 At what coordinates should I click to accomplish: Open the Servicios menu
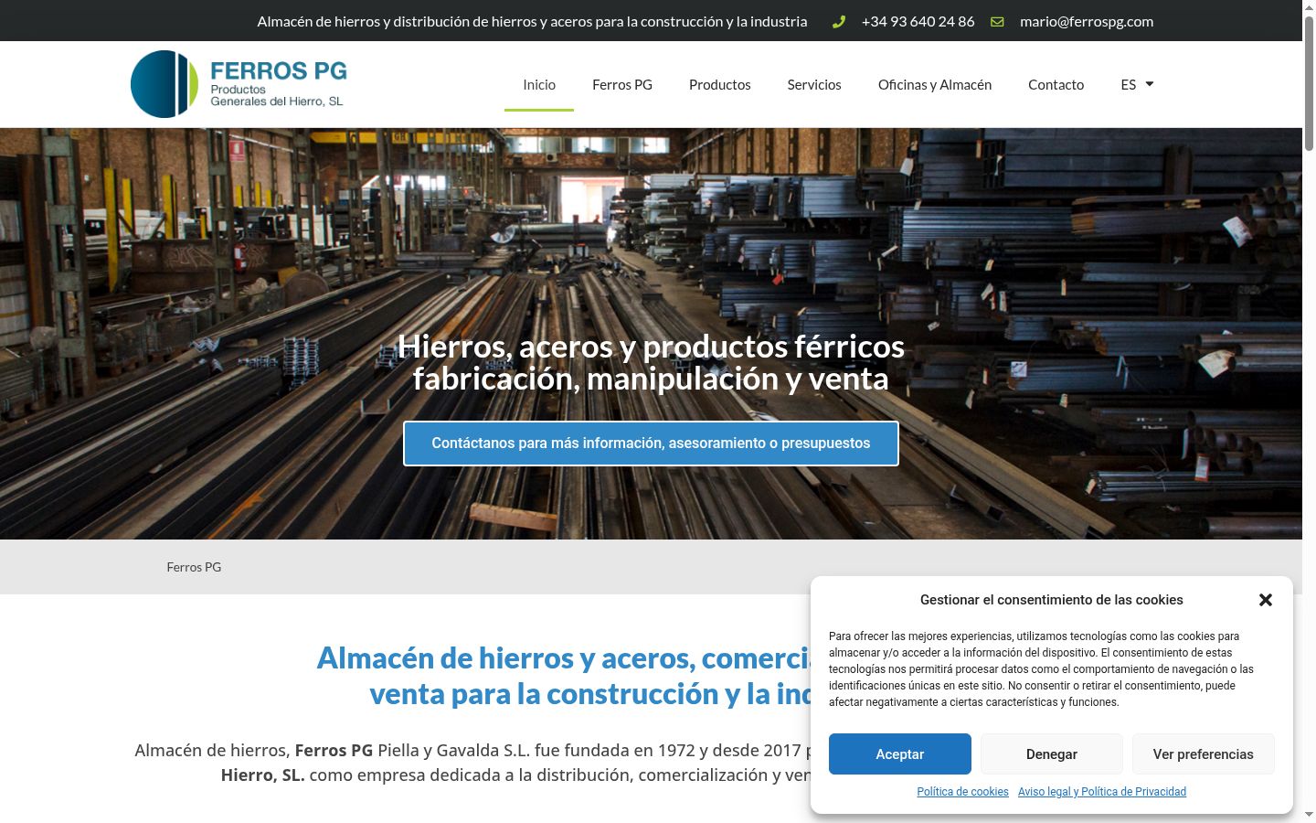(x=814, y=84)
